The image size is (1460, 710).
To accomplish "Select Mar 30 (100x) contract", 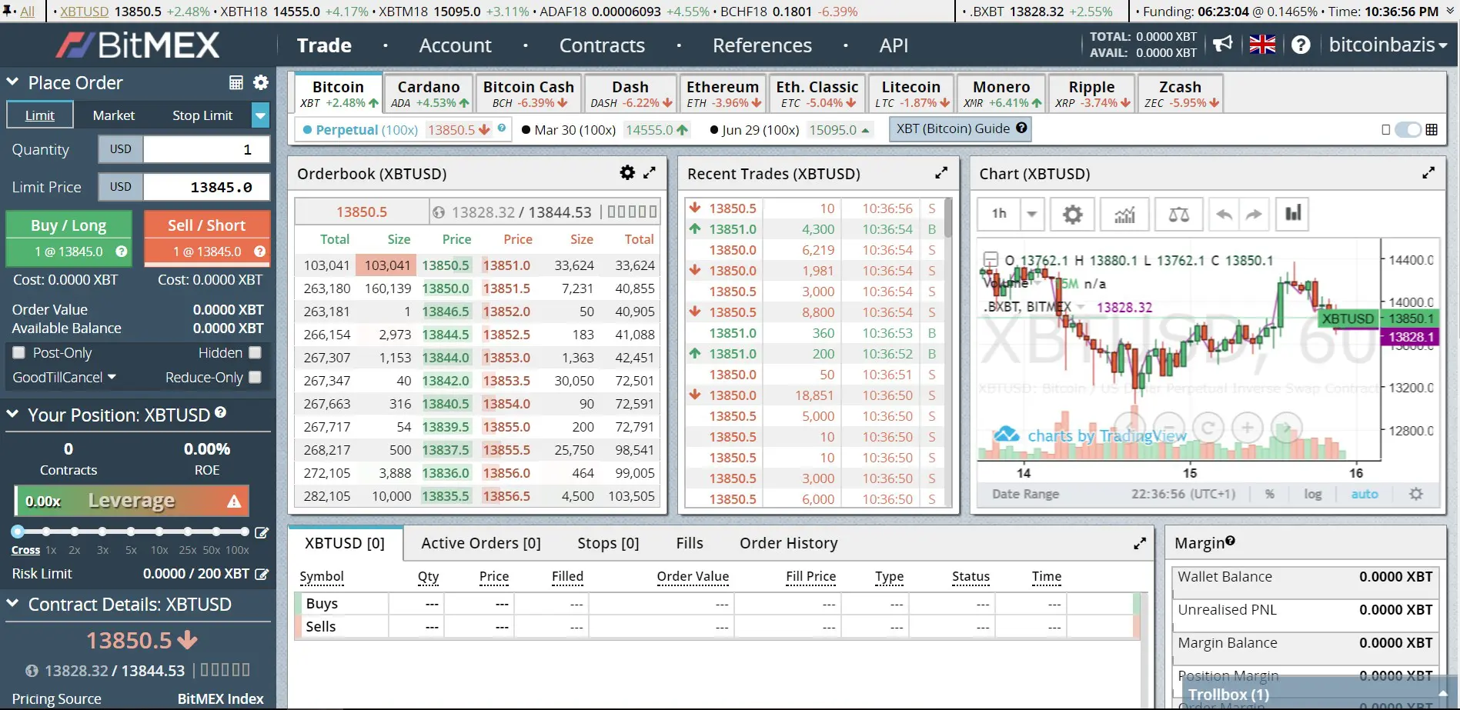I will click(x=569, y=130).
